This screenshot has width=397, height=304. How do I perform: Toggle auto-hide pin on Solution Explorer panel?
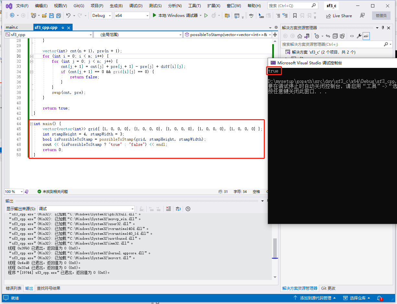(383, 28)
